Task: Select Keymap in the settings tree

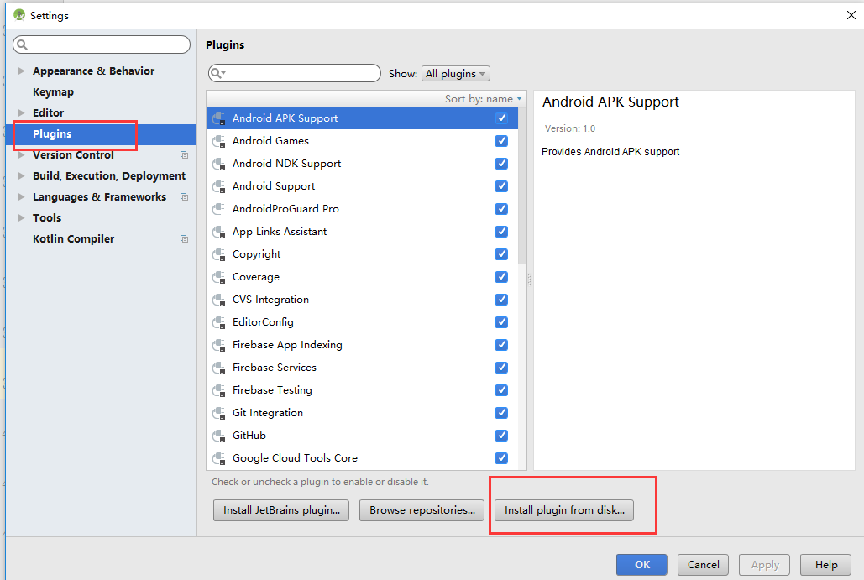Action: pos(53,92)
